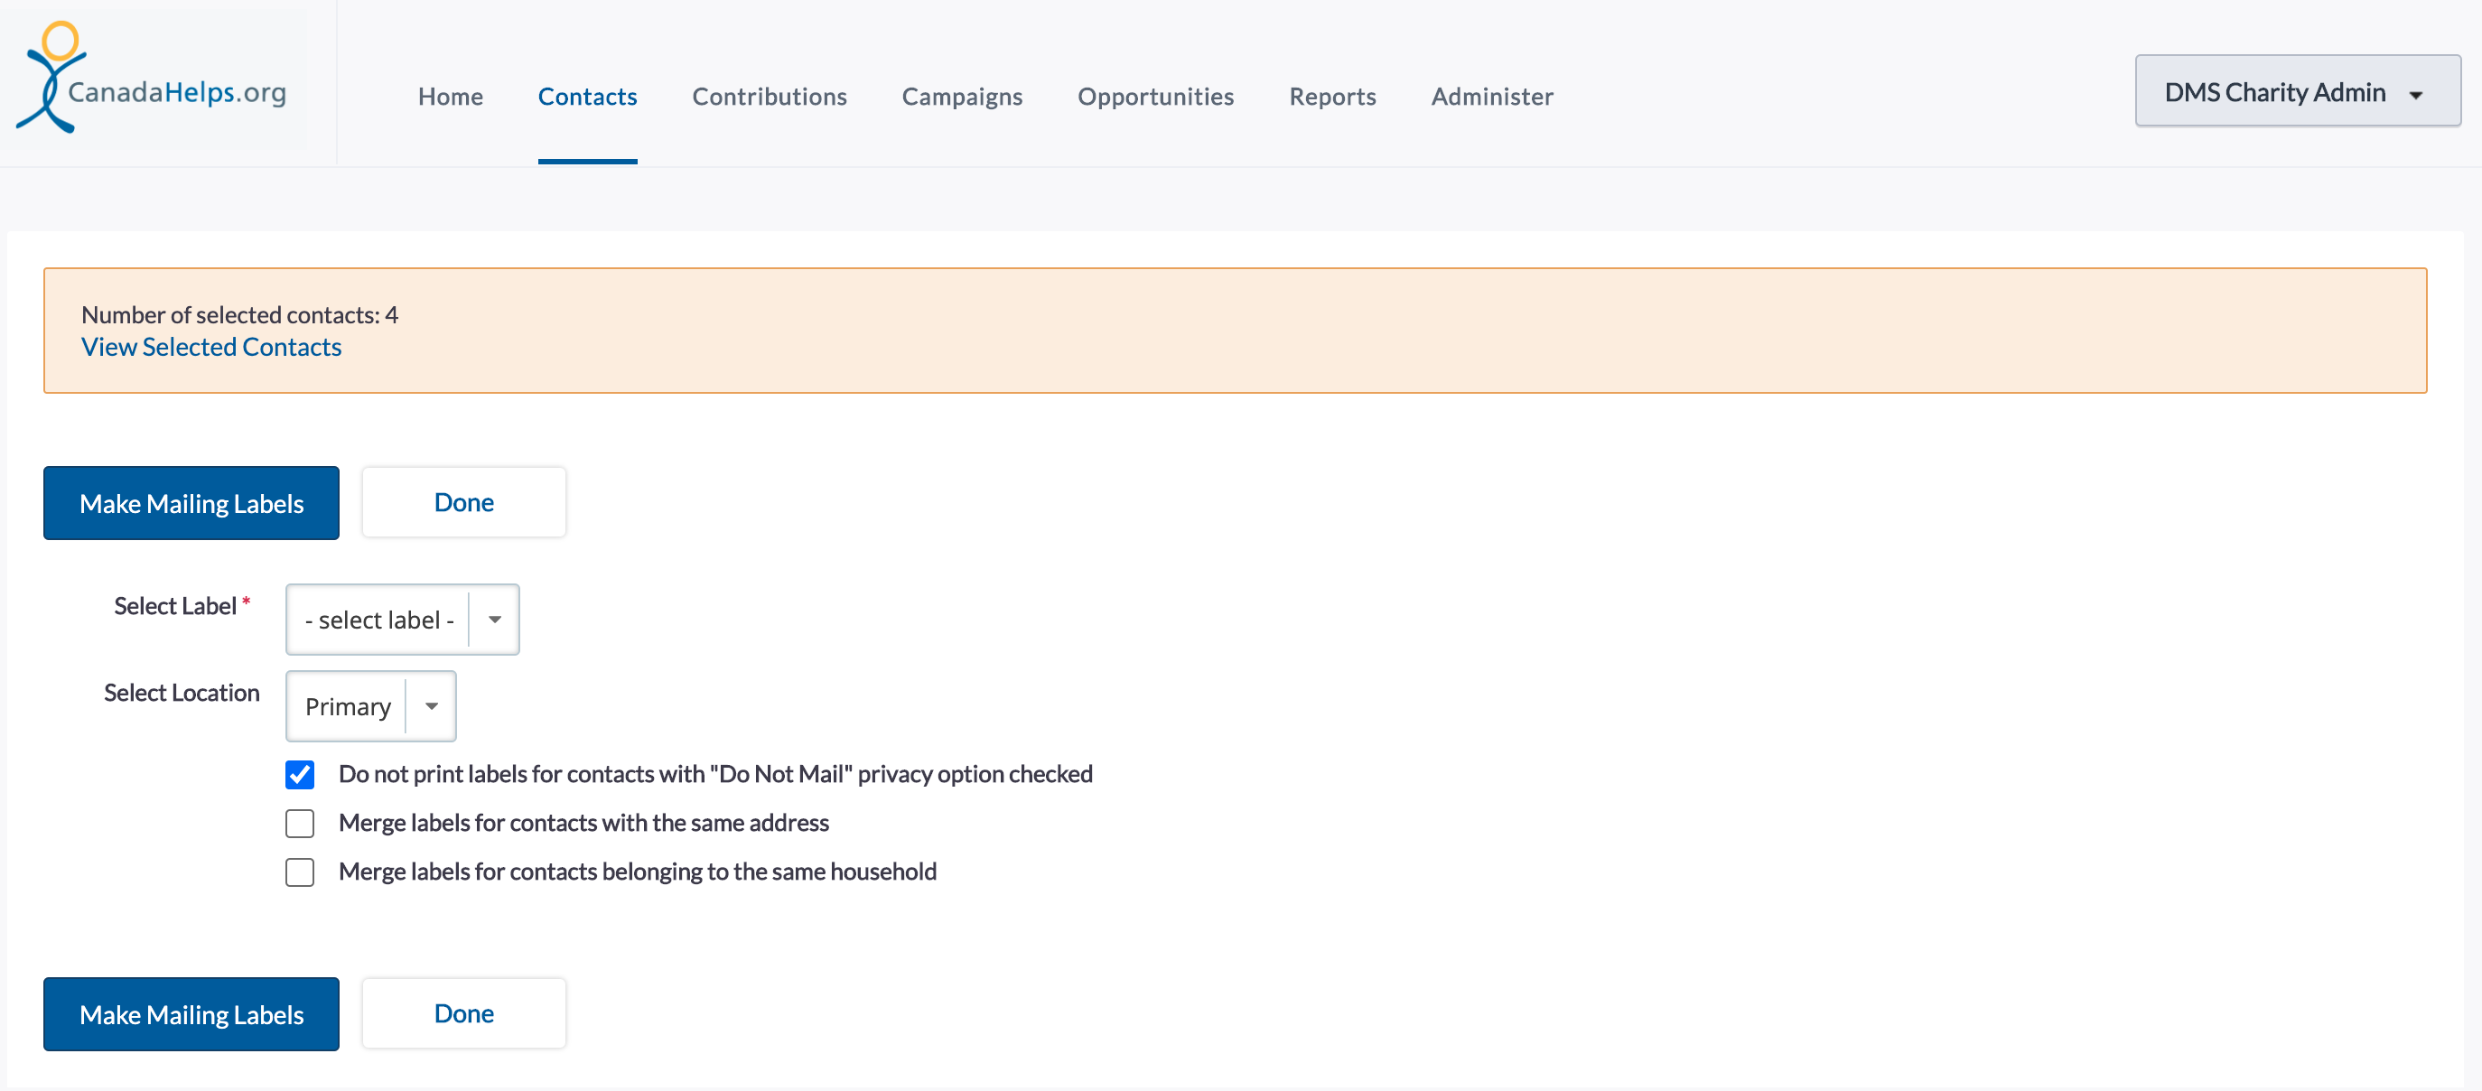Open the Opportunities menu
This screenshot has width=2482, height=1091.
pos(1155,97)
